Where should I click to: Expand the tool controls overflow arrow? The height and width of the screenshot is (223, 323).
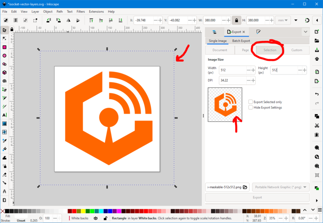pos(296,20)
